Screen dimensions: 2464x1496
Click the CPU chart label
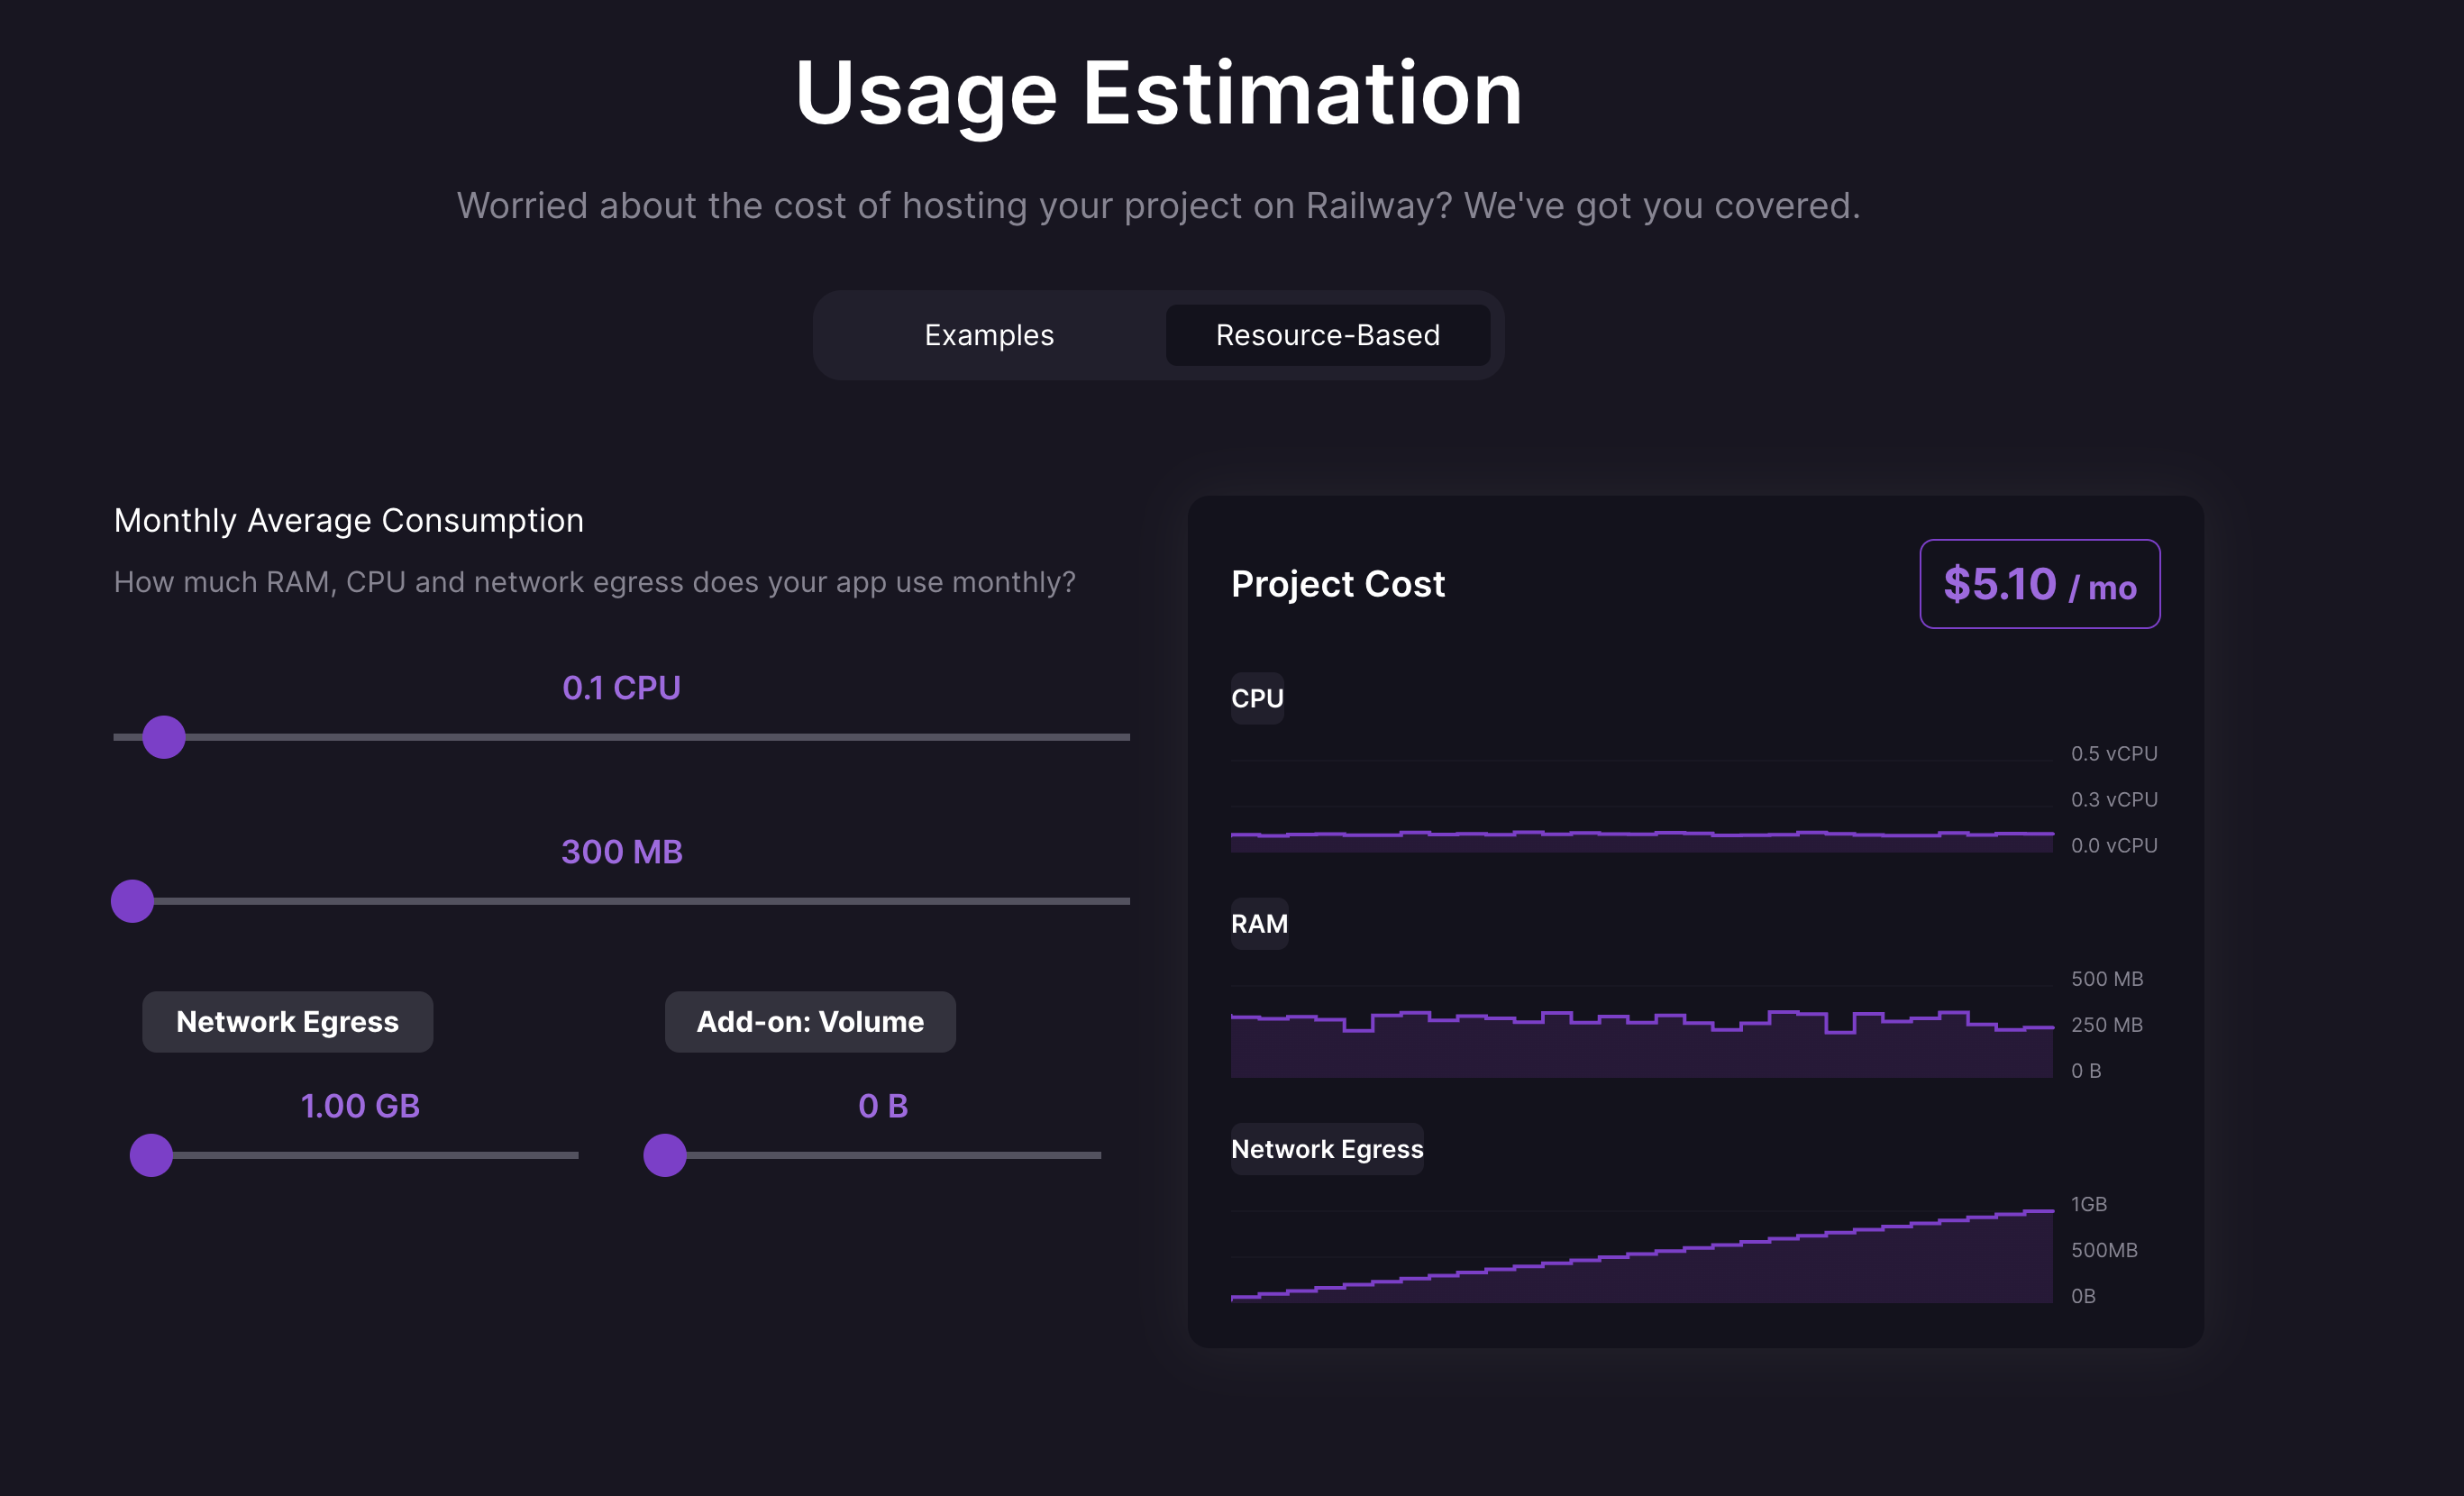[x=1257, y=698]
